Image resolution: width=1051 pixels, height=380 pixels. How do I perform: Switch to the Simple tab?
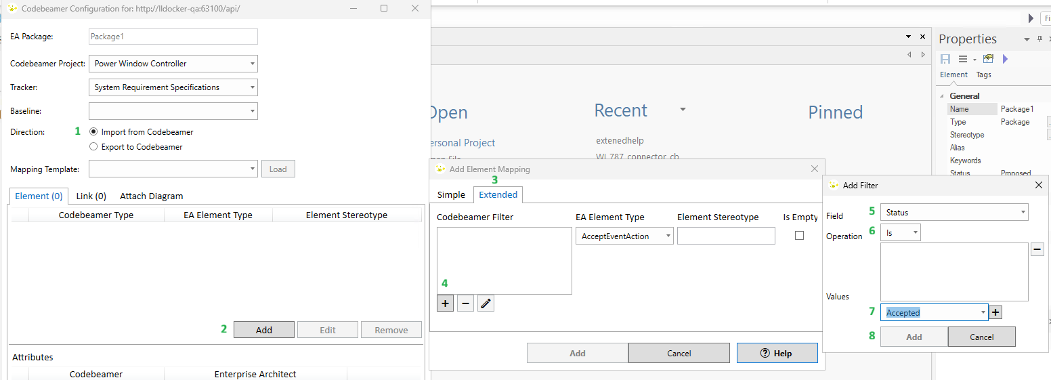[x=451, y=195]
